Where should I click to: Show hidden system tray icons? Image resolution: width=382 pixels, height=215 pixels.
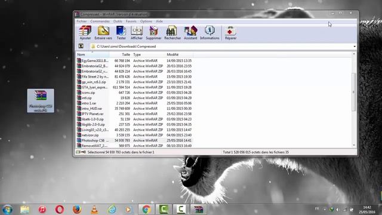(x=325, y=210)
